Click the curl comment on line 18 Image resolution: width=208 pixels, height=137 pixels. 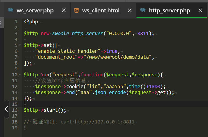coord(79,122)
